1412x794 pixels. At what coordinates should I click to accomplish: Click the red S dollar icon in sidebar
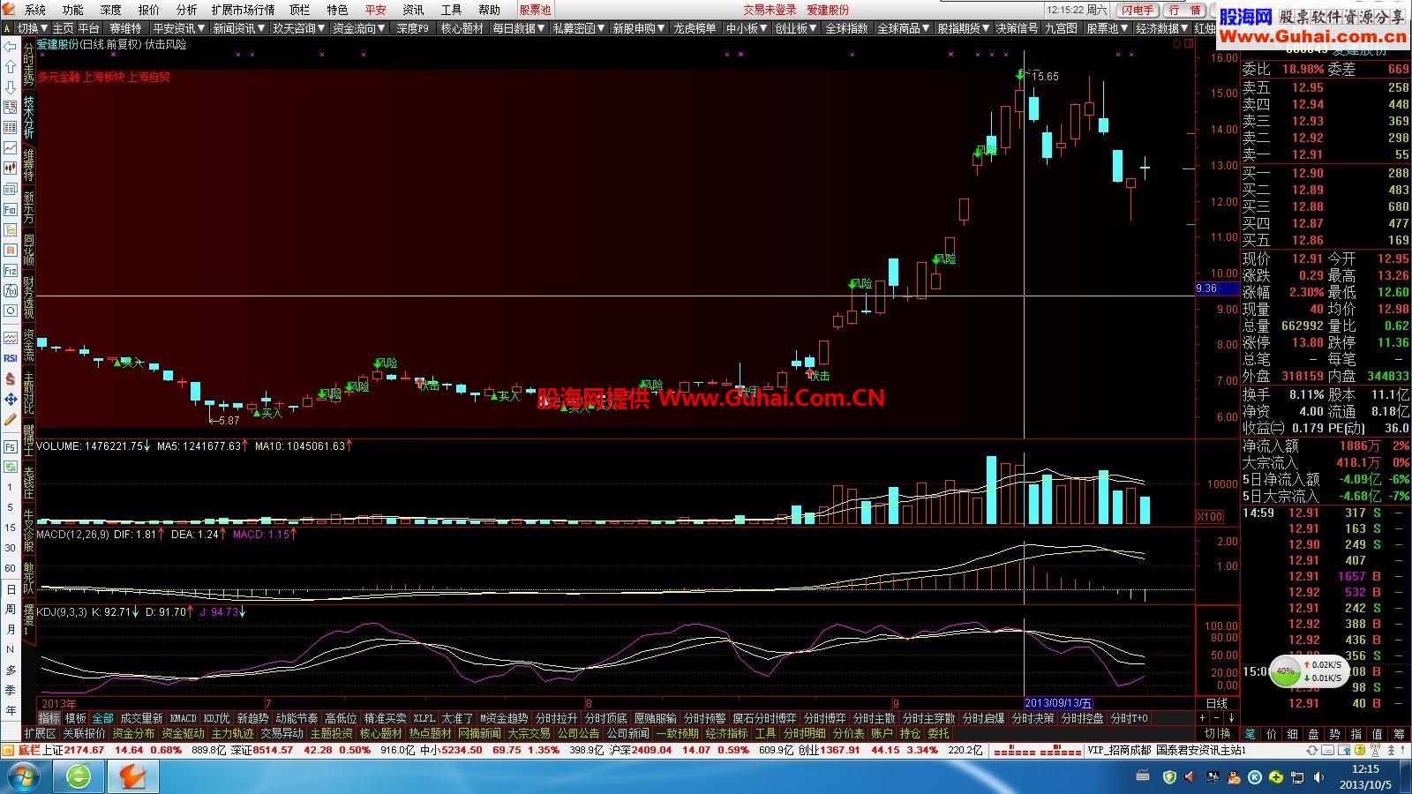[11, 378]
